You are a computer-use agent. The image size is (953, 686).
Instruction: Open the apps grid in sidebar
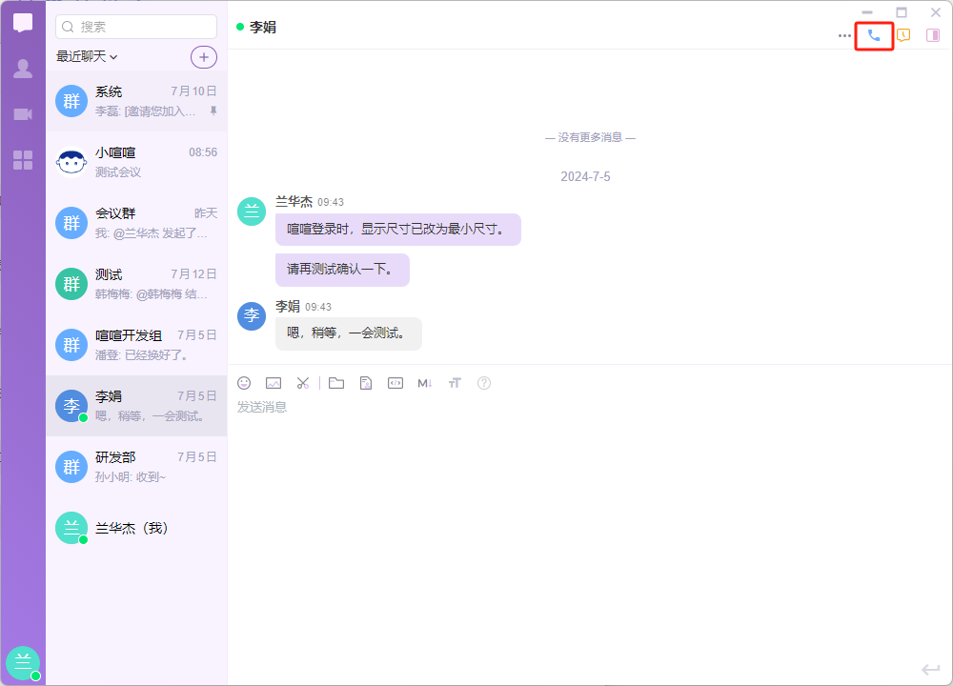[23, 160]
